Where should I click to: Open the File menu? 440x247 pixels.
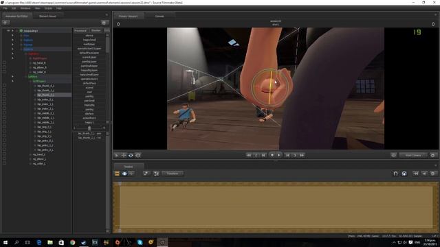(x=5, y=8)
